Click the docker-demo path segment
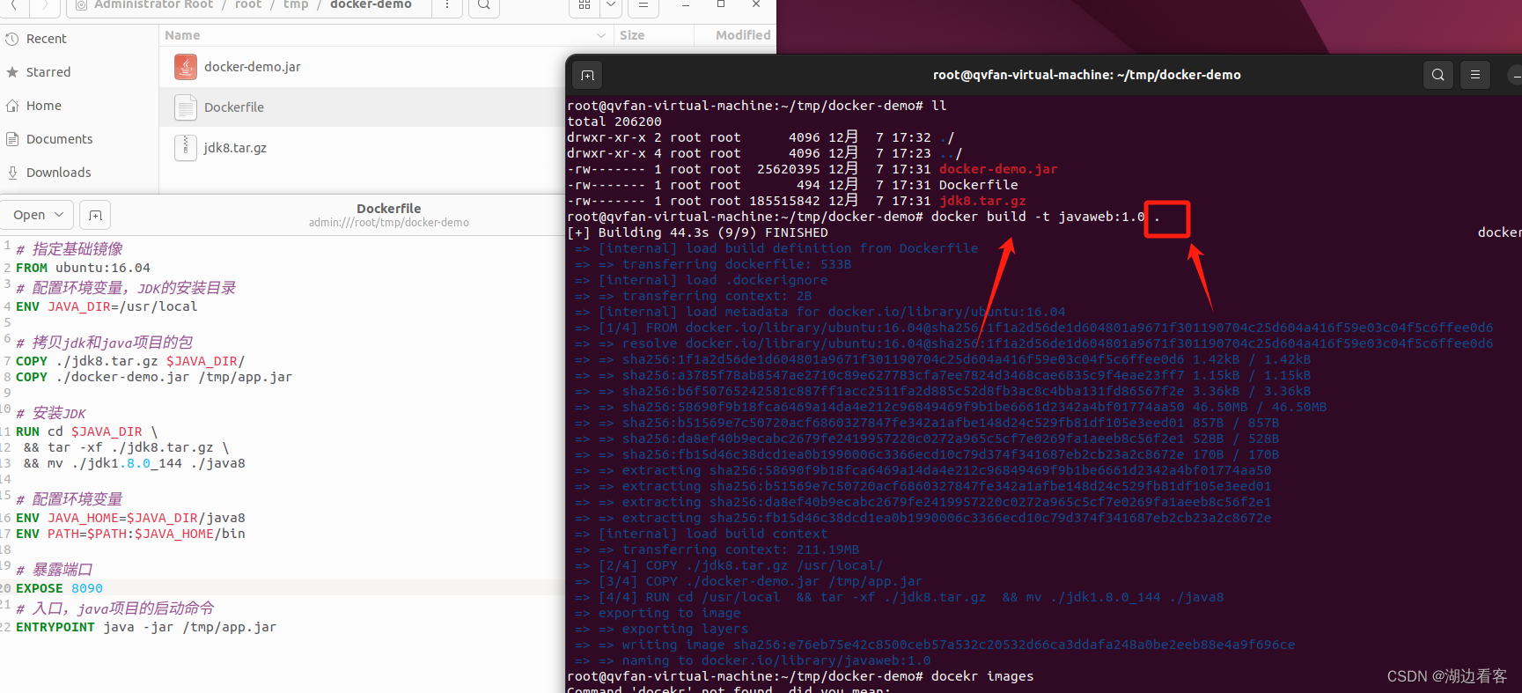The height and width of the screenshot is (693, 1522). [x=371, y=5]
